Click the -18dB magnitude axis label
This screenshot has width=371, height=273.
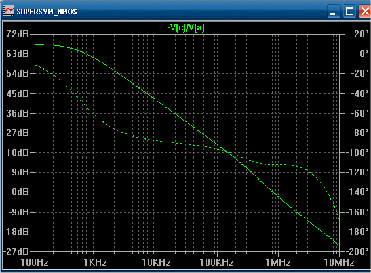pos(16,232)
